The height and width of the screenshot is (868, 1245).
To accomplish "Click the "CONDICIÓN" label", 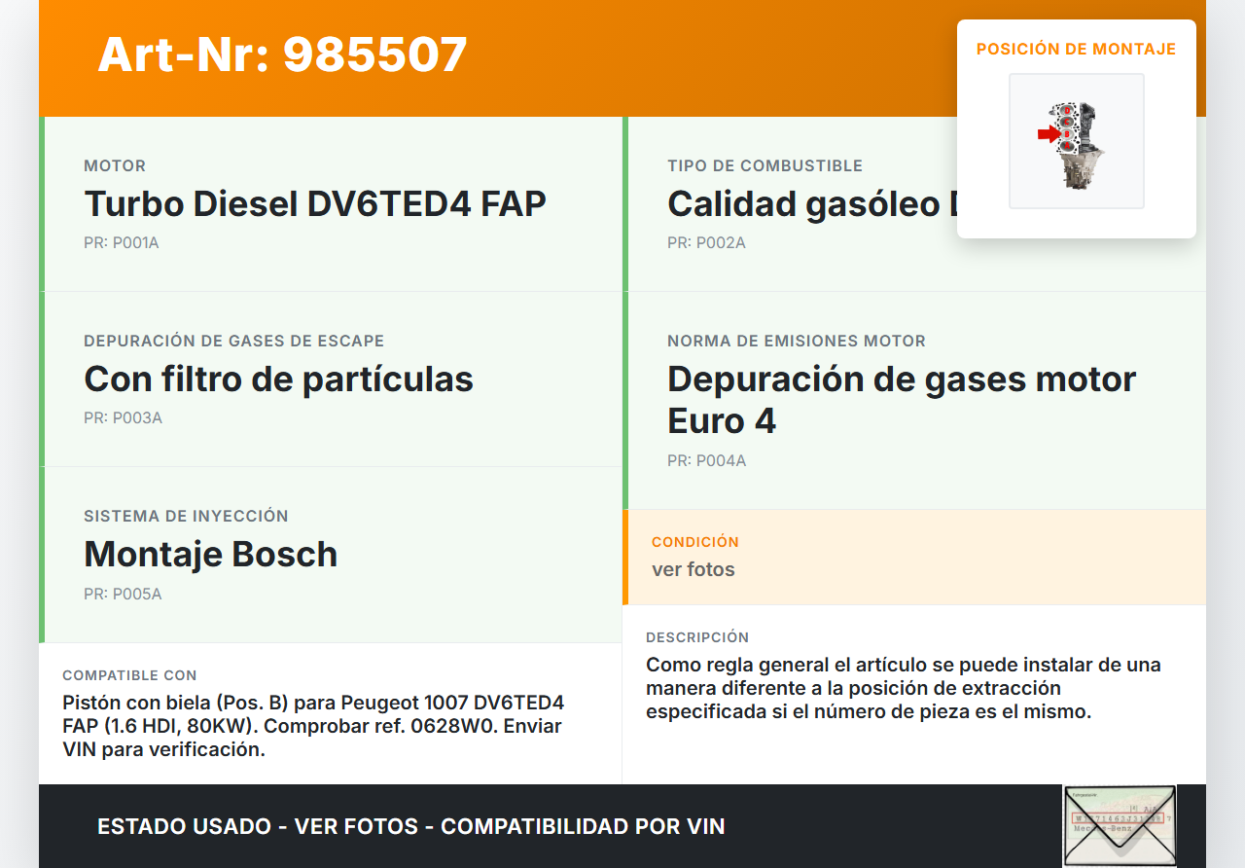I will (695, 542).
